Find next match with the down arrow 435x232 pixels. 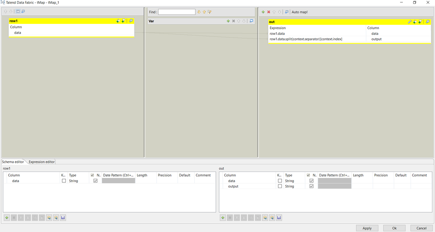[199, 12]
